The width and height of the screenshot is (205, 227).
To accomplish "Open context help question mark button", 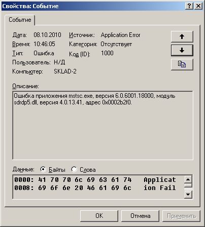I will [189, 6].
